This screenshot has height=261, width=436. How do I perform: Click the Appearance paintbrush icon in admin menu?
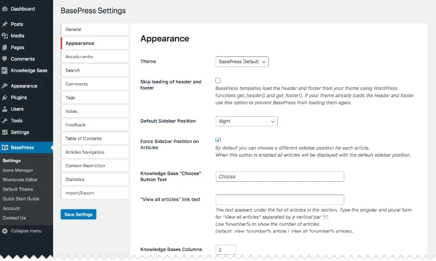[x=4, y=86]
